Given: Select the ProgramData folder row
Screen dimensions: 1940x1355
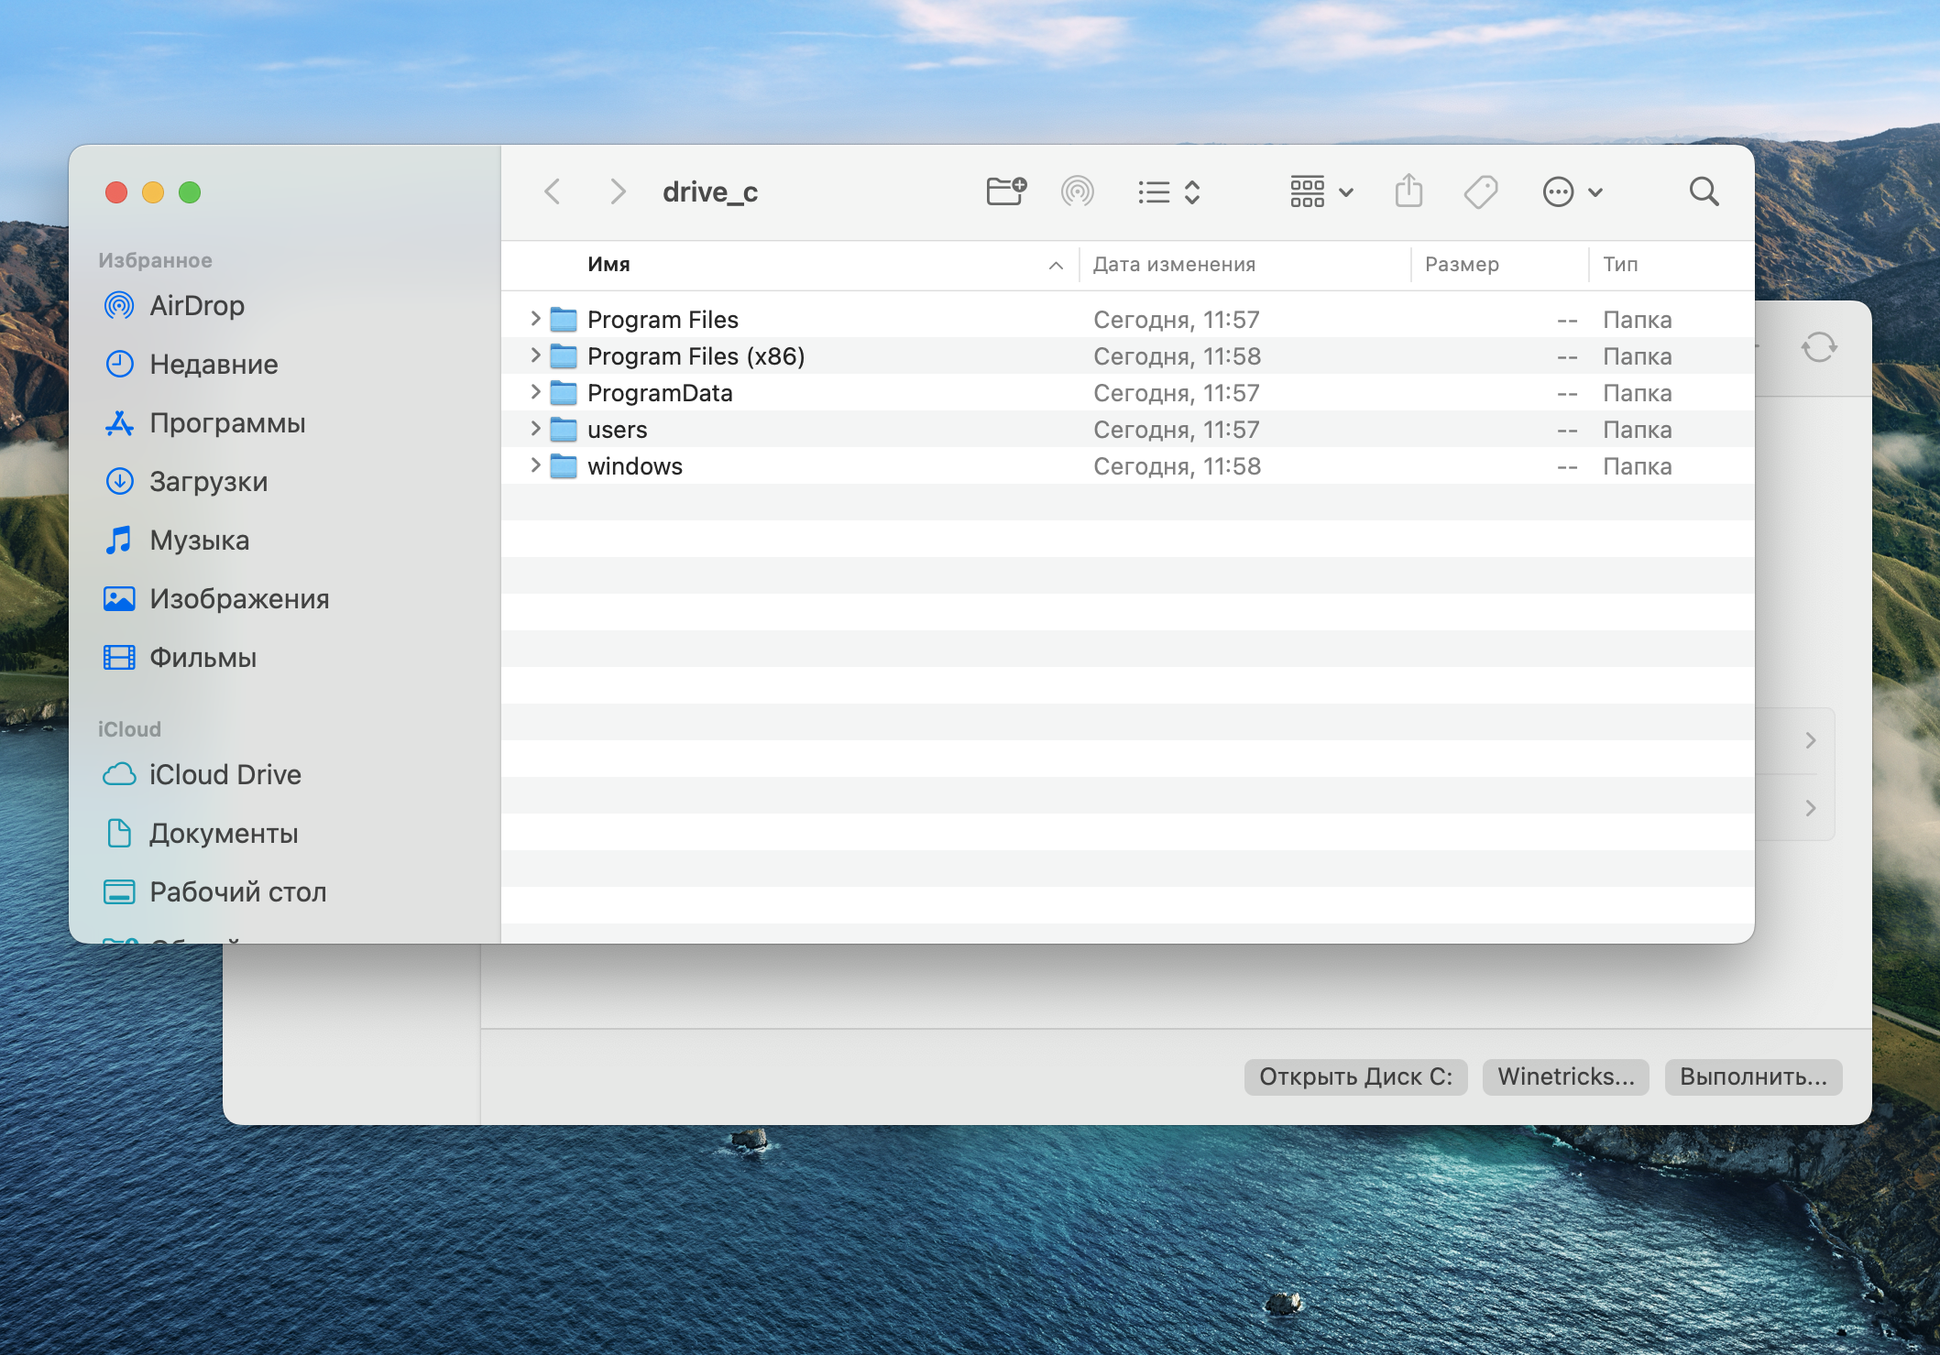Looking at the screenshot, I should 1127,392.
